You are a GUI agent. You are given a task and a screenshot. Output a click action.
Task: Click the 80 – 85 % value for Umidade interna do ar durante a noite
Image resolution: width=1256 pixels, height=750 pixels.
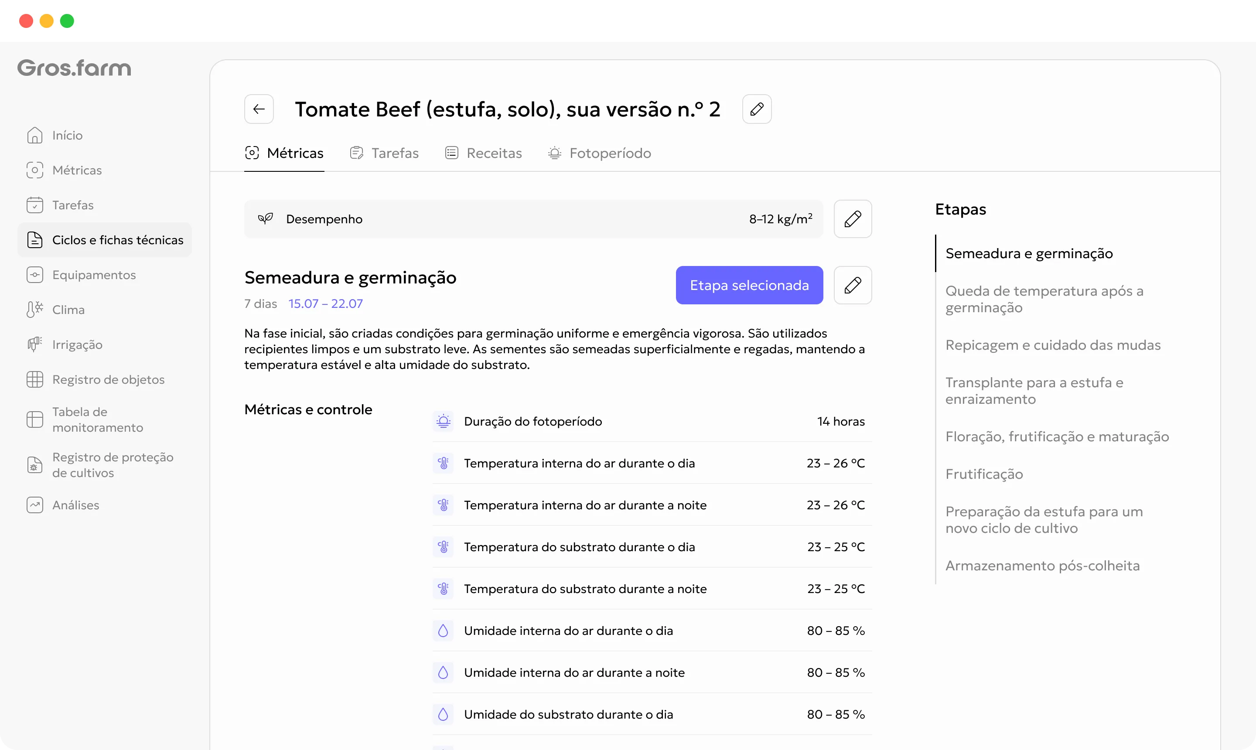point(836,673)
